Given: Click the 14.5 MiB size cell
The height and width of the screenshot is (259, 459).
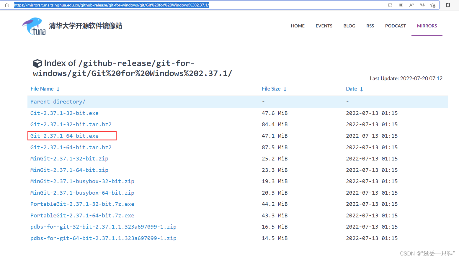Looking at the screenshot, I should point(275,238).
